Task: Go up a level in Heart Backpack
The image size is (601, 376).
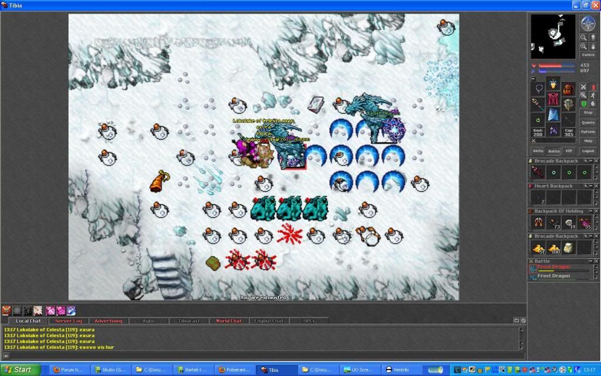Action: tap(586, 186)
